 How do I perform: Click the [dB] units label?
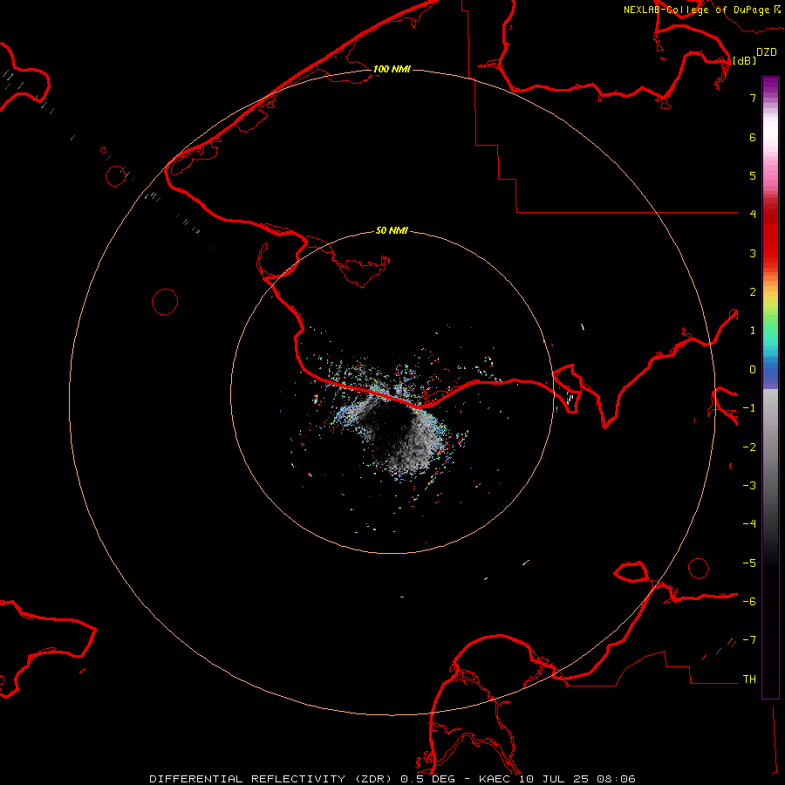click(x=745, y=60)
